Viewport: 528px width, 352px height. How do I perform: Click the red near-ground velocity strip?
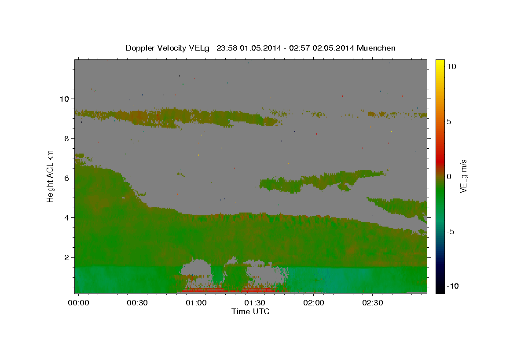pos(233,290)
